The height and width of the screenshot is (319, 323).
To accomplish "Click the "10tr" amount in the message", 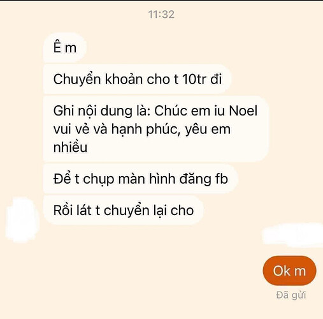I will [x=194, y=79].
